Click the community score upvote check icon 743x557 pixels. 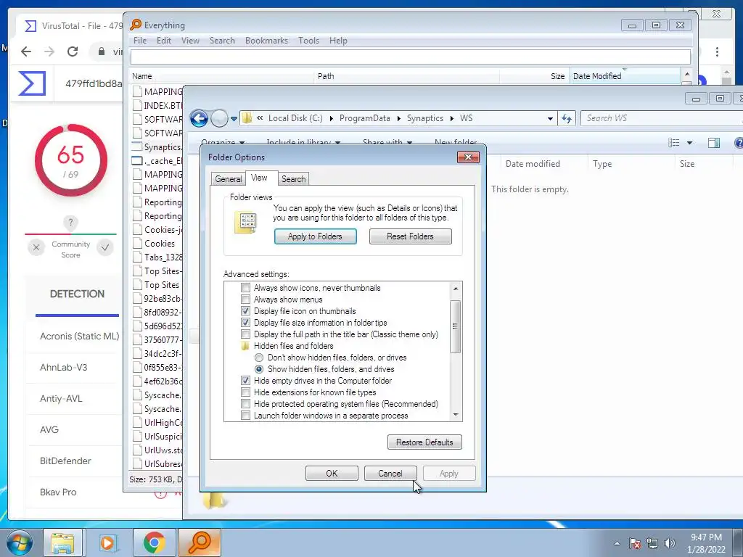[x=105, y=247]
